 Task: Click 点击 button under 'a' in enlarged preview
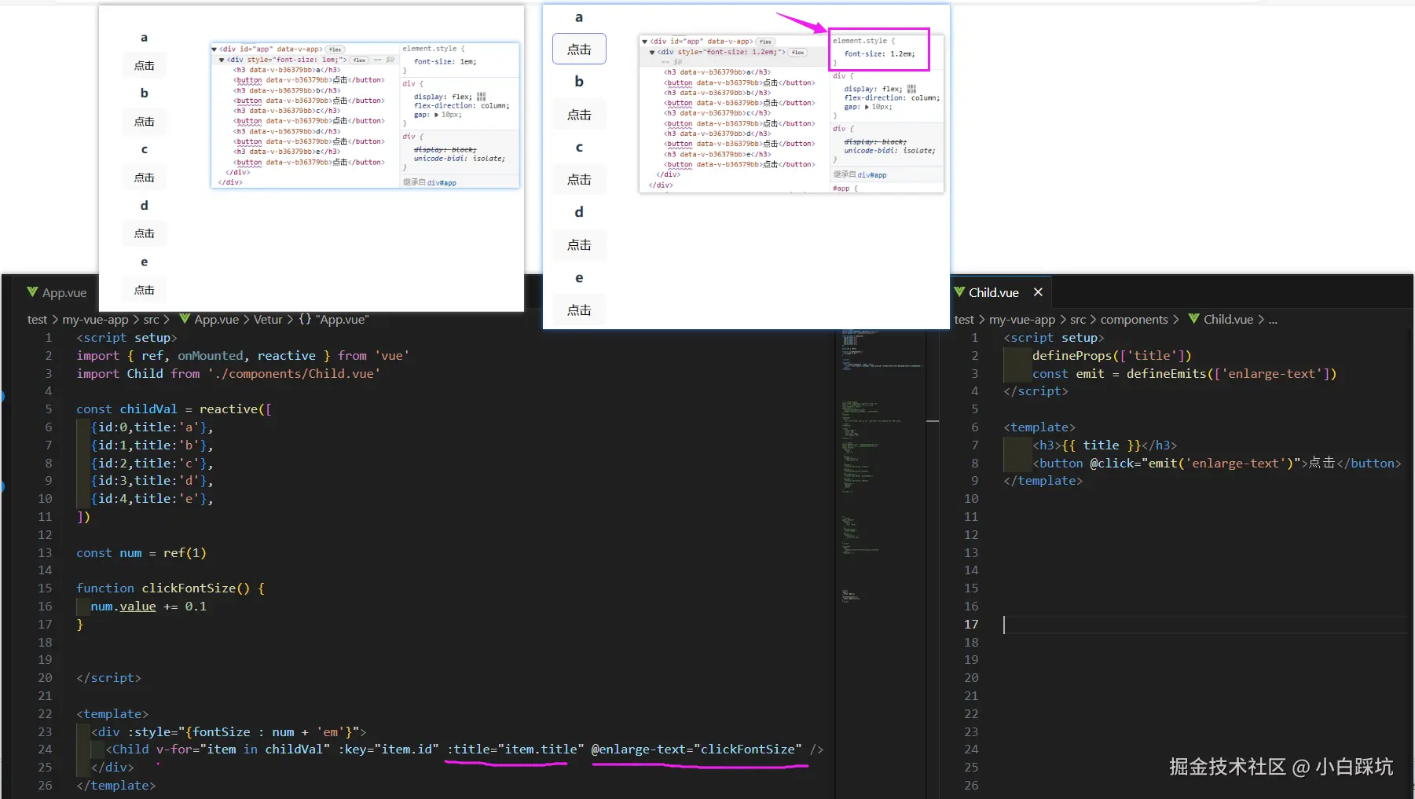(579, 49)
